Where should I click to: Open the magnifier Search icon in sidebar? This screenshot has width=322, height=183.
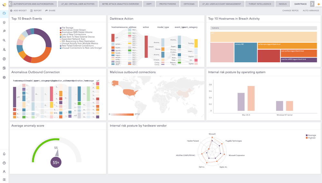(4, 40)
